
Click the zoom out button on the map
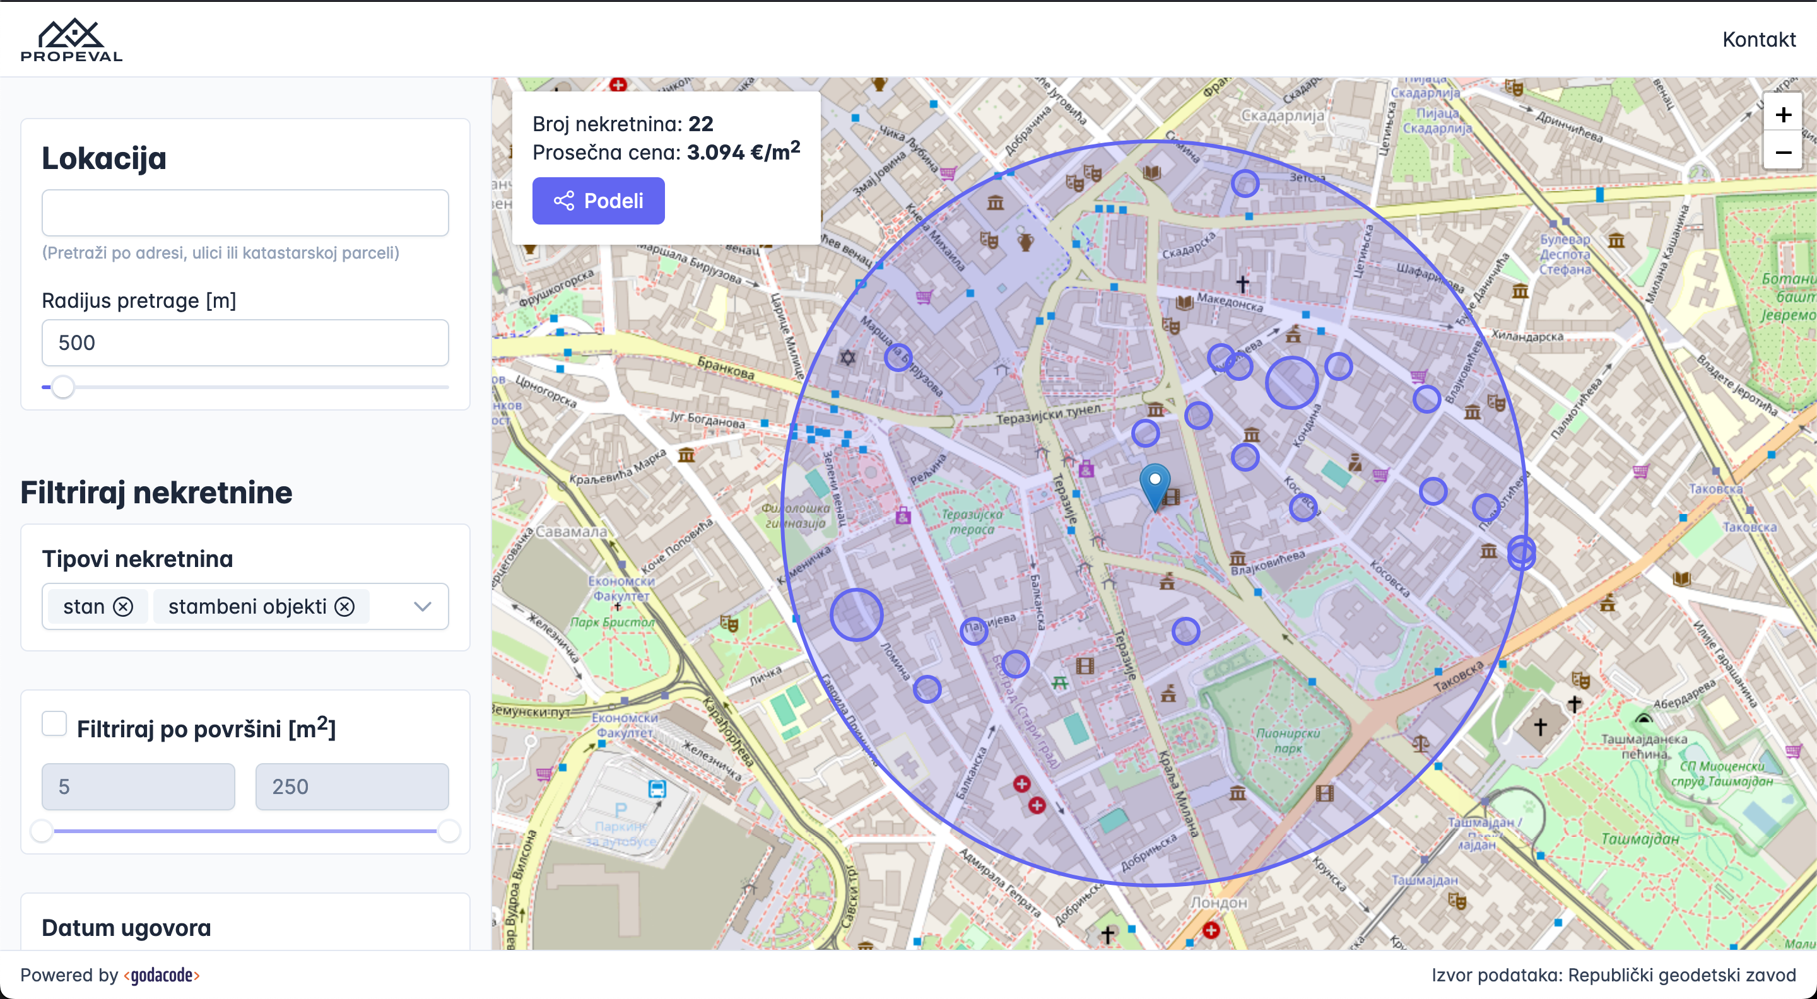click(x=1784, y=152)
